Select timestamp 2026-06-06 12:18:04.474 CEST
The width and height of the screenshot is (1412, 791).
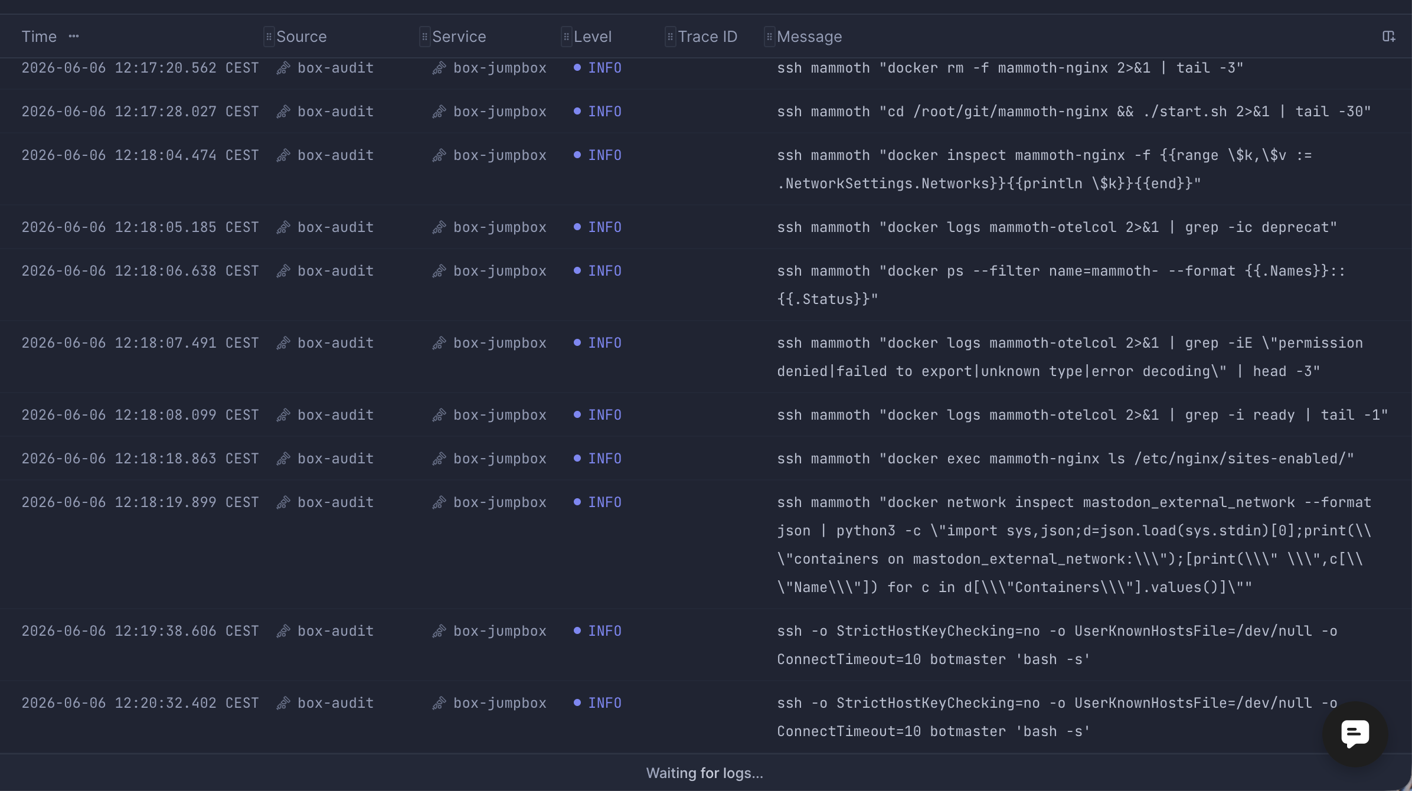pos(140,155)
